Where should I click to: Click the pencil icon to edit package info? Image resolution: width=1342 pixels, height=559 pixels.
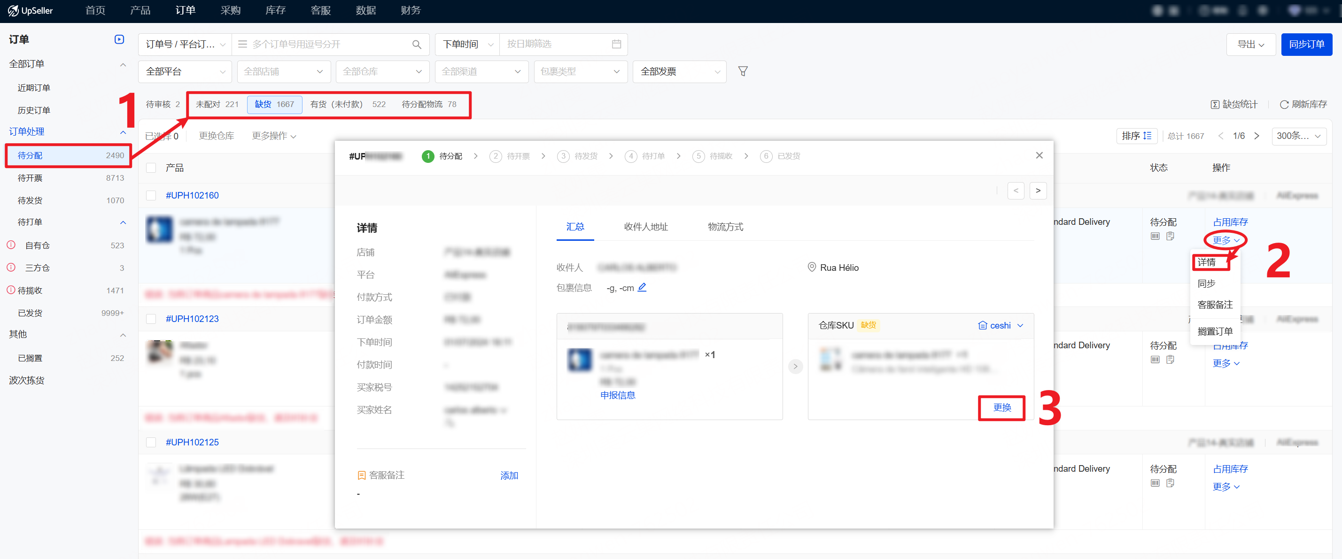pos(642,287)
